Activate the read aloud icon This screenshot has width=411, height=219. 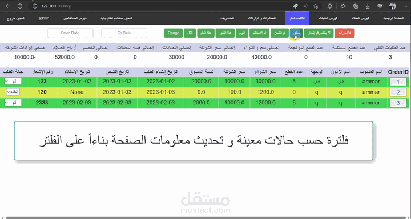(x=305, y=6)
